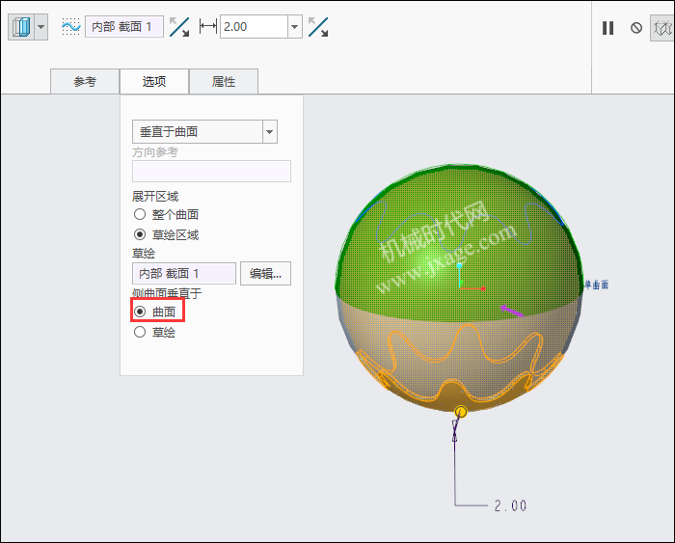Flip sketch side direction icon beside section field

point(179,27)
